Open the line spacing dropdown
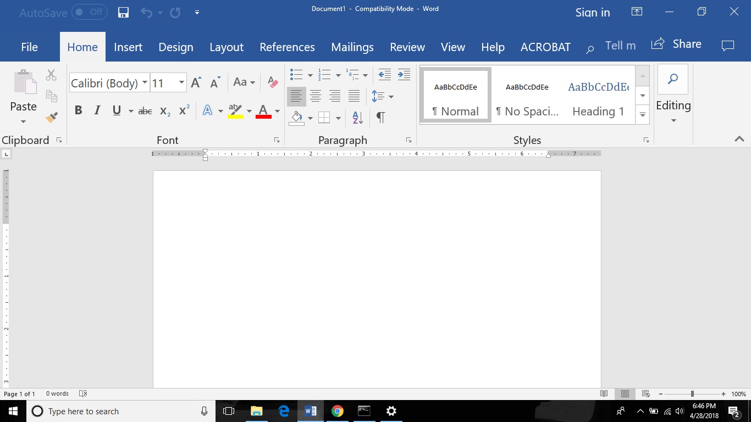 click(x=391, y=96)
